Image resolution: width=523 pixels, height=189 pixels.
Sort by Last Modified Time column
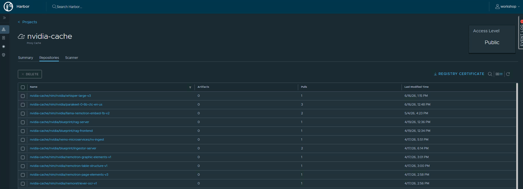[416, 87]
